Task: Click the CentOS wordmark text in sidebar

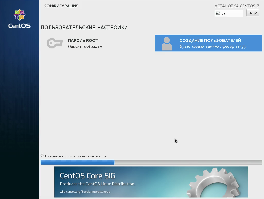Action: coord(20,26)
